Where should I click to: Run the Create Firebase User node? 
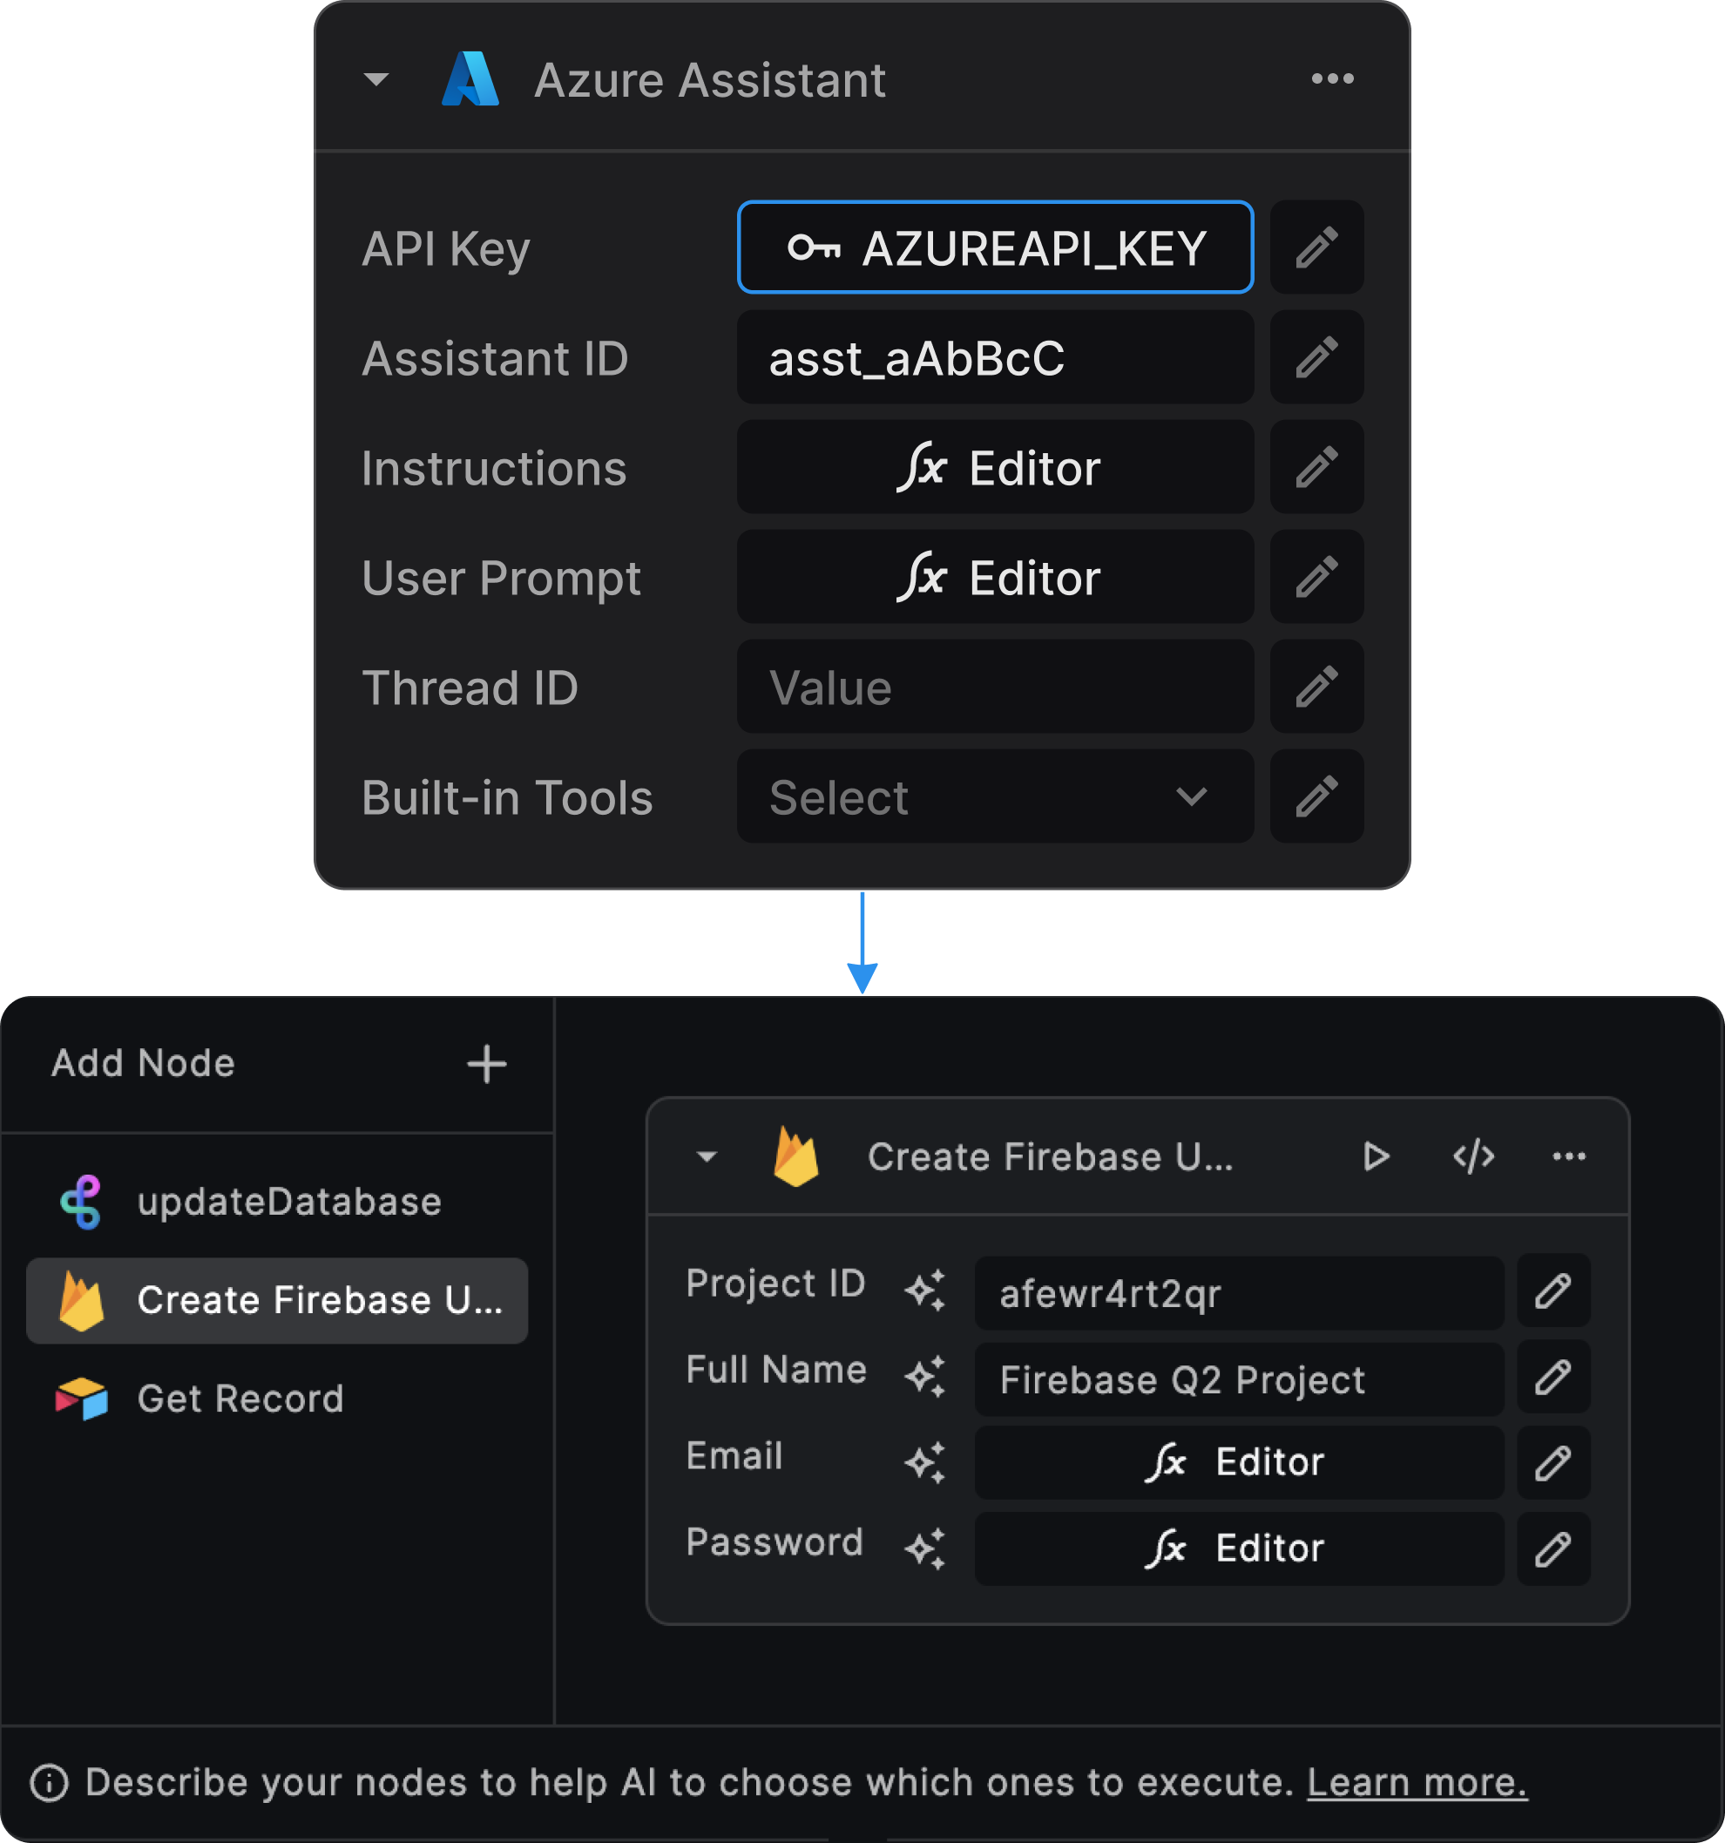(x=1377, y=1156)
